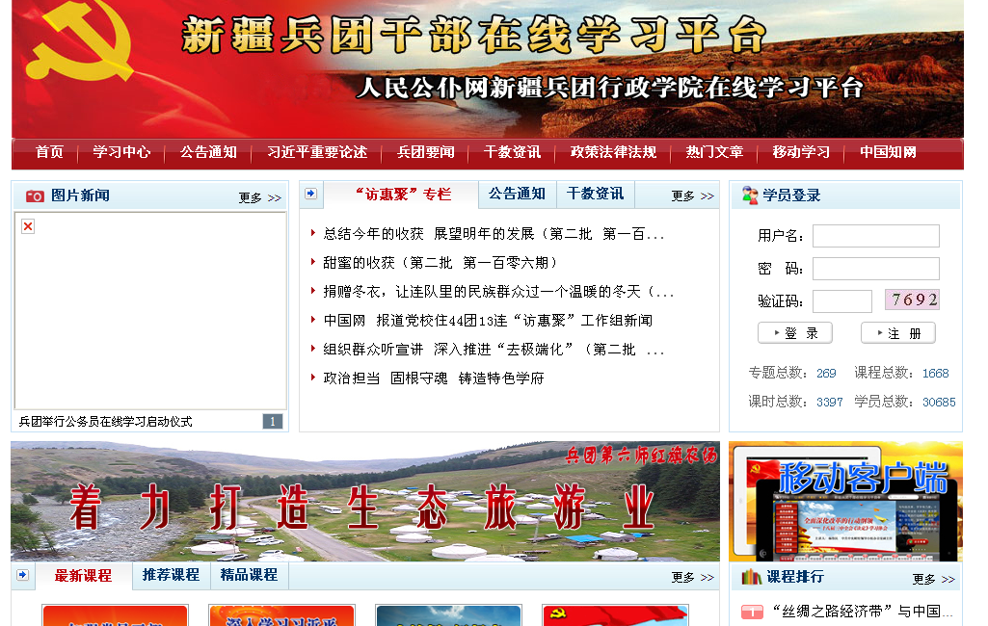Switch to the 公告通知 tab

click(517, 194)
